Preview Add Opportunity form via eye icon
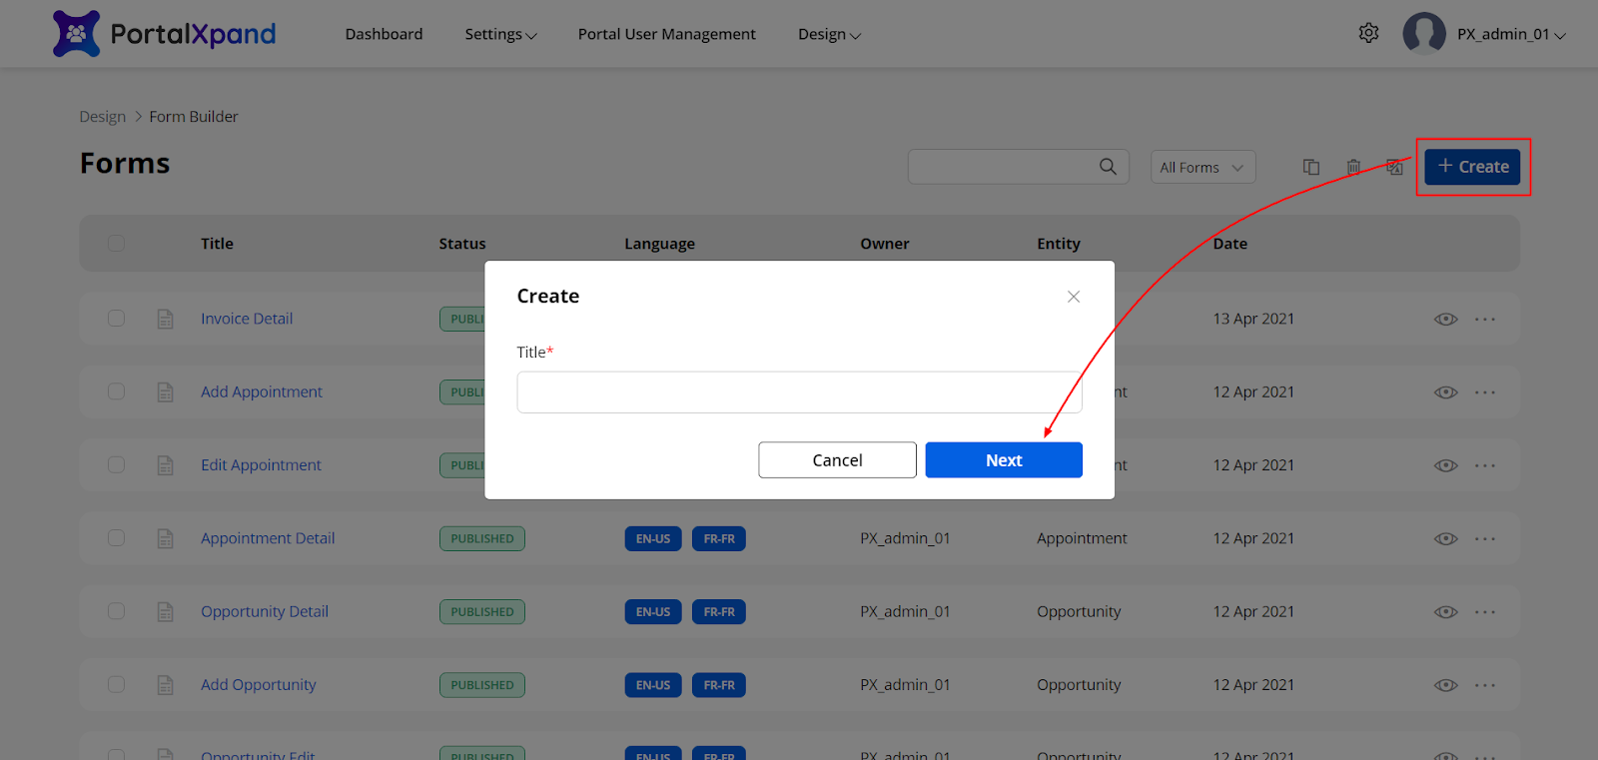Image resolution: width=1598 pixels, height=760 pixels. (x=1445, y=685)
